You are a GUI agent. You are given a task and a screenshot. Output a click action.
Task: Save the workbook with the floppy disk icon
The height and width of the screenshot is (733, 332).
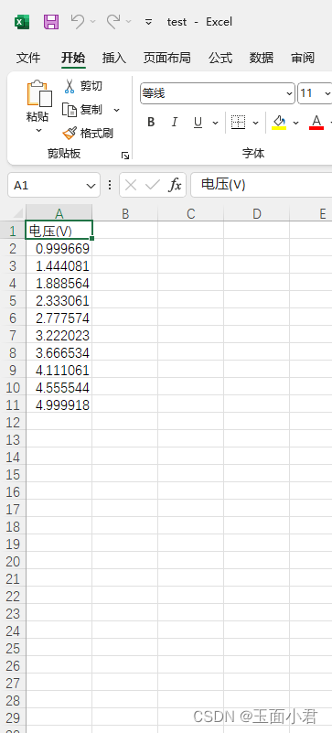51,22
